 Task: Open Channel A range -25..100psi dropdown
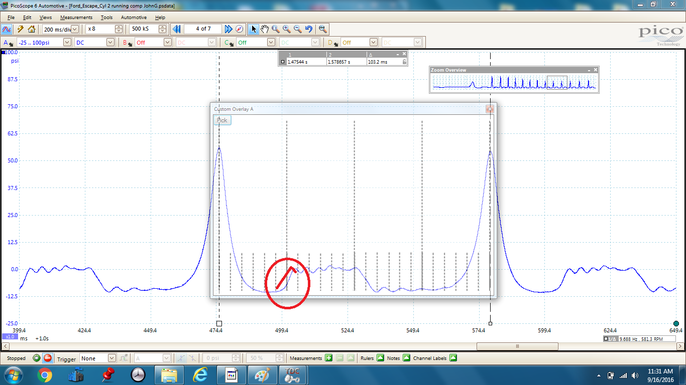click(67, 43)
